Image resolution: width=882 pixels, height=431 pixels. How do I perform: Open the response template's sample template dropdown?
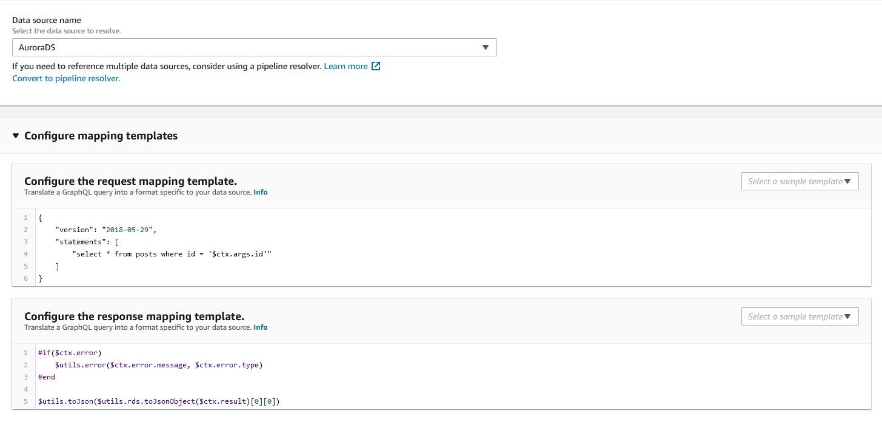click(800, 316)
